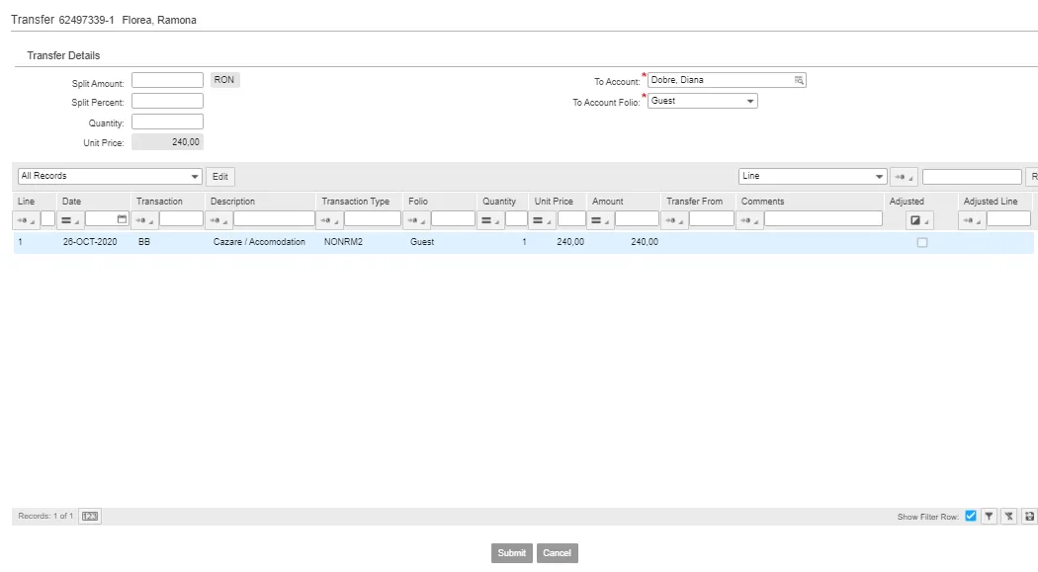The height and width of the screenshot is (572, 1038).
Task: Open the Transaction column filter operator
Action: pyautogui.click(x=144, y=220)
